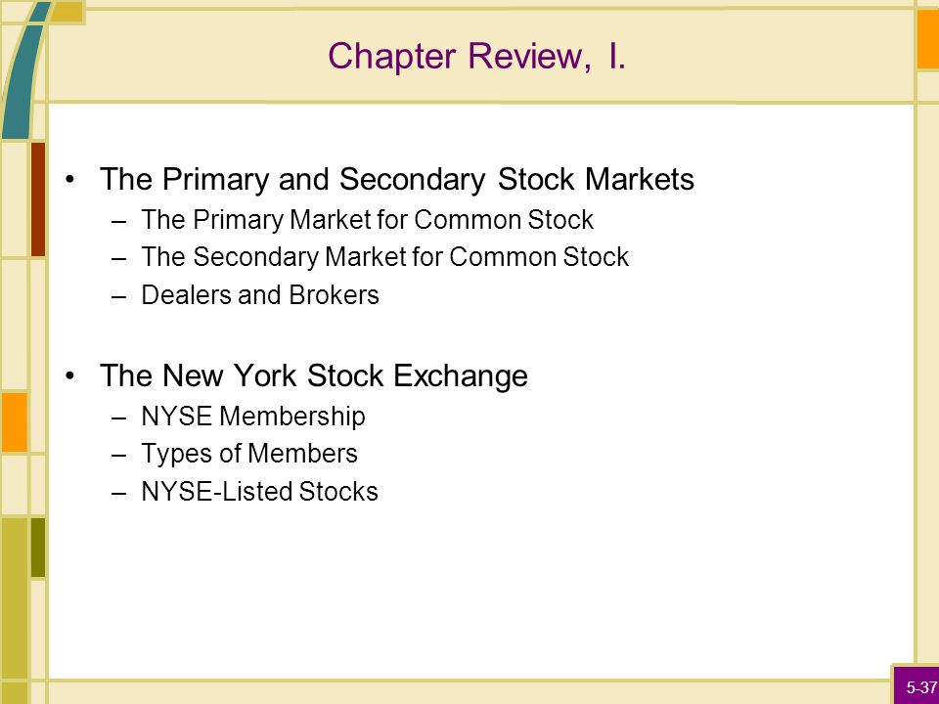Image resolution: width=939 pixels, height=704 pixels.
Task: Select the Dealers and Brokers line
Action: (260, 294)
